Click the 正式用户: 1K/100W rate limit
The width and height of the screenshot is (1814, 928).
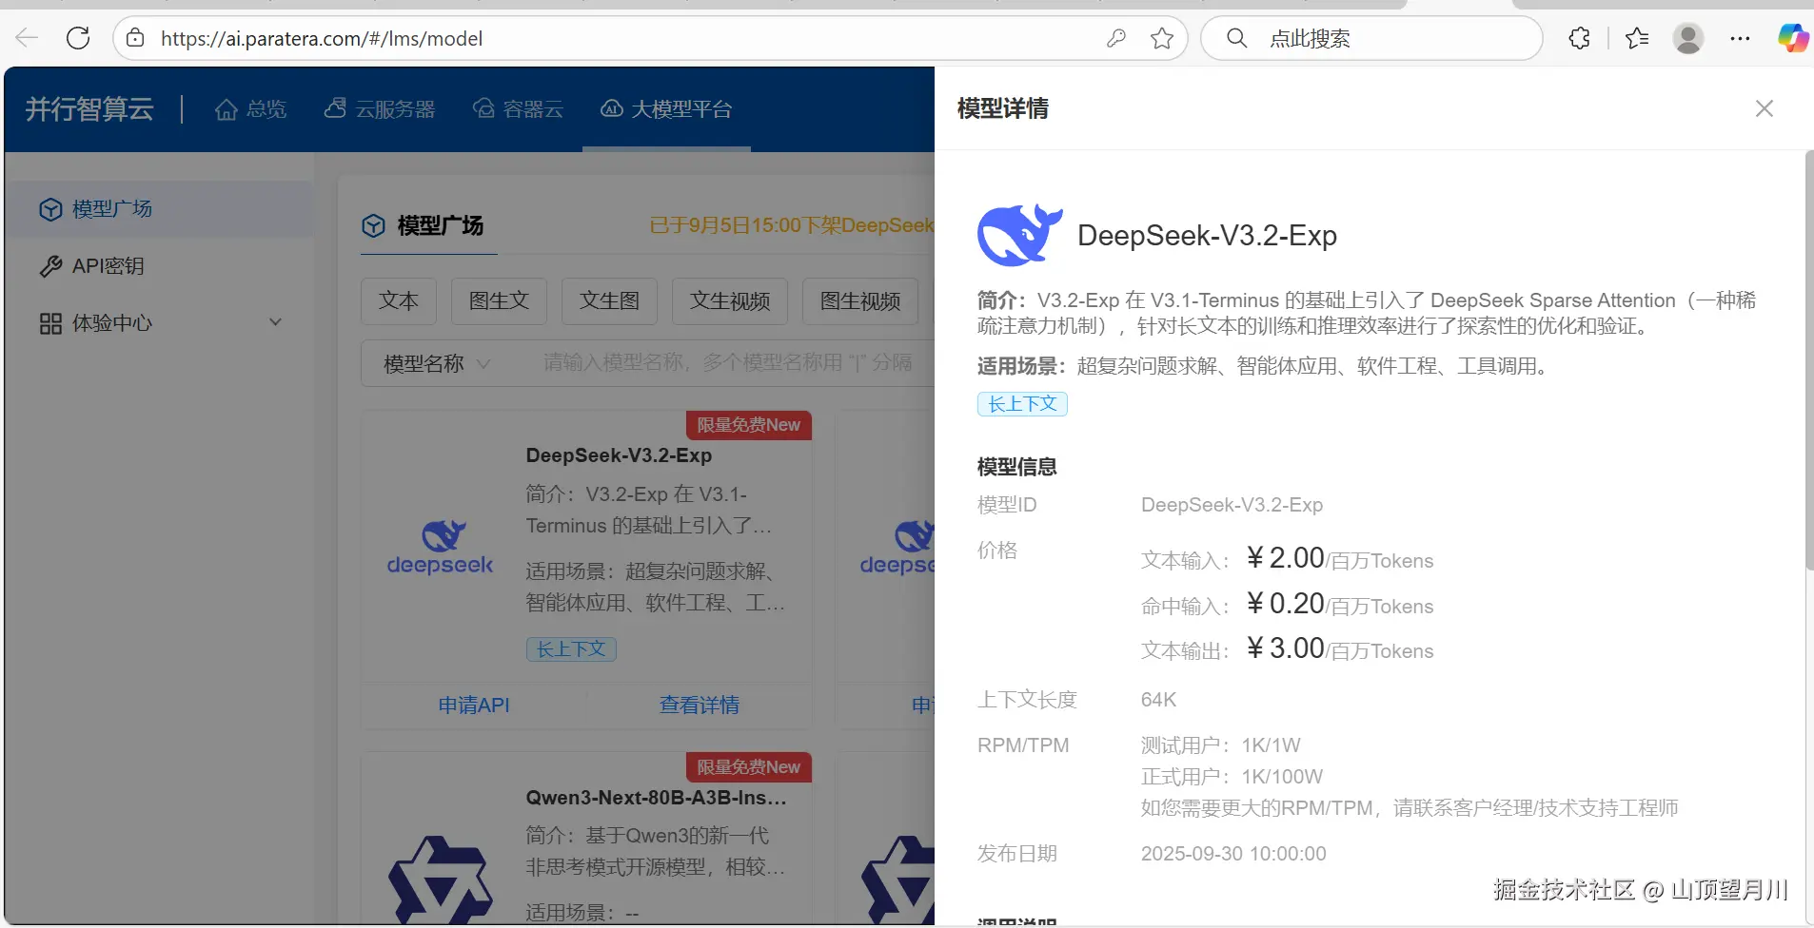[1232, 777]
